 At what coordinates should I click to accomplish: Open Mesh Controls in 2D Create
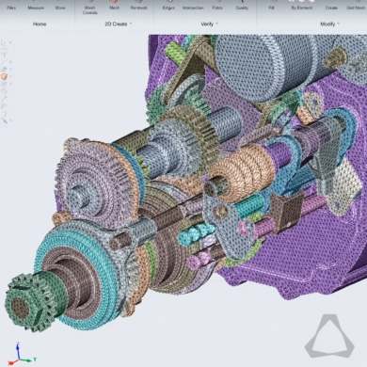(x=89, y=8)
